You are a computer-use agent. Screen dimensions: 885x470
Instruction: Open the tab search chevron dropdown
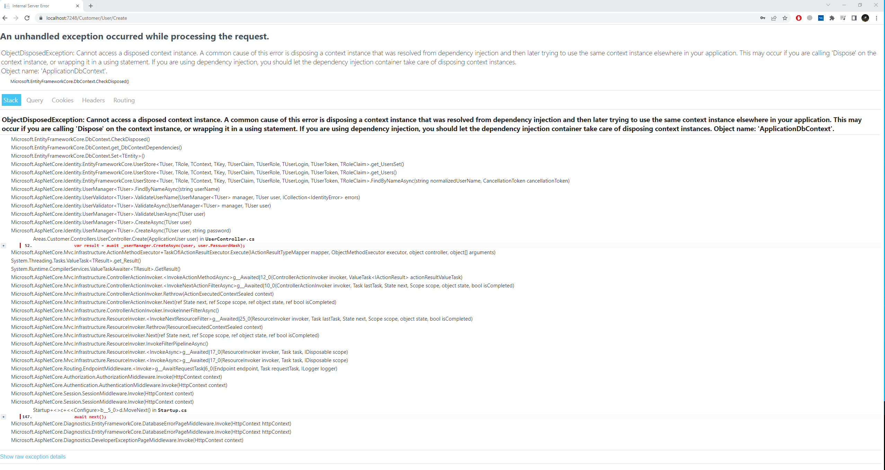pos(828,5)
